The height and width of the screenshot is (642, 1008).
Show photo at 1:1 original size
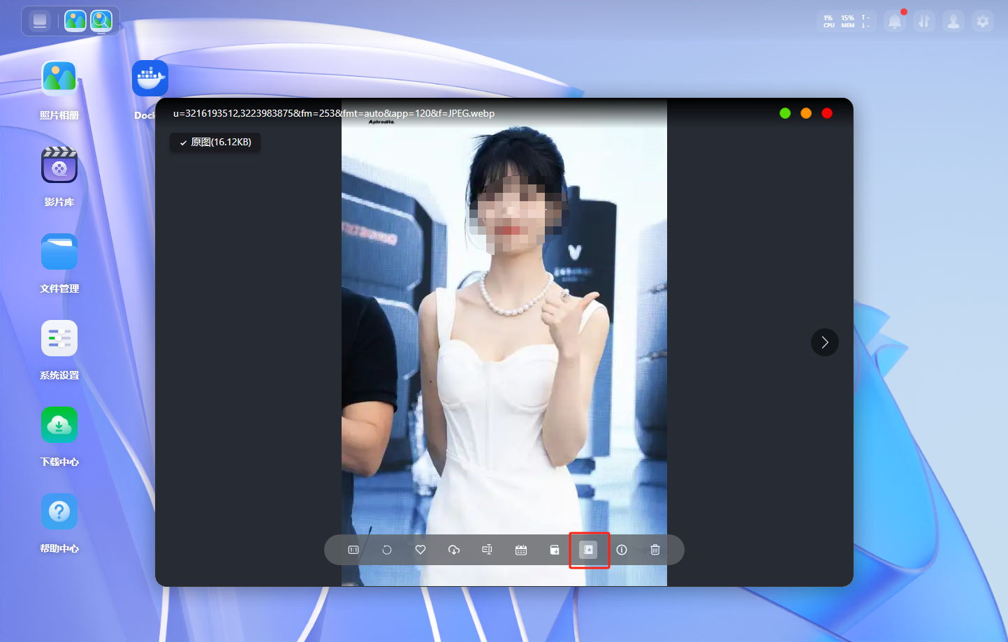pyautogui.click(x=353, y=550)
